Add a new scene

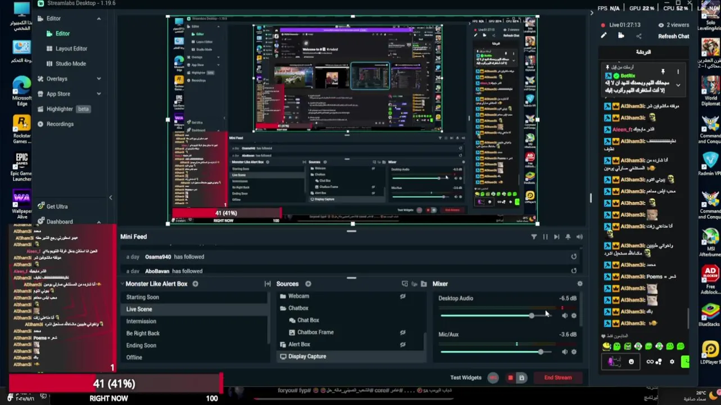pyautogui.click(x=196, y=284)
